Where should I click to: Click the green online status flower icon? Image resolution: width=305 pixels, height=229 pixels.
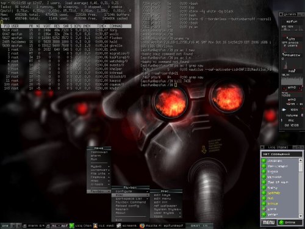[281, 222]
